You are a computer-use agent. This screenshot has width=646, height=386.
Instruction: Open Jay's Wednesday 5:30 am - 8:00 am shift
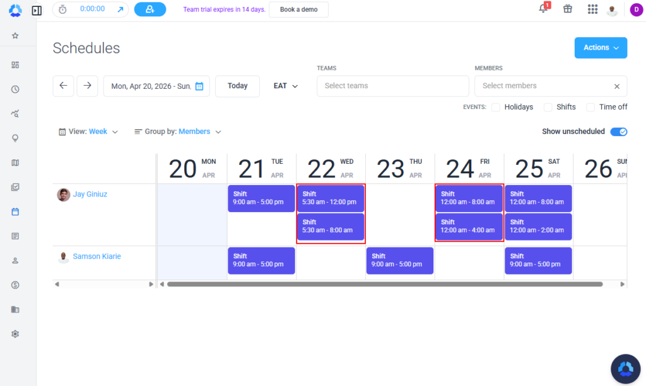pyautogui.click(x=331, y=227)
